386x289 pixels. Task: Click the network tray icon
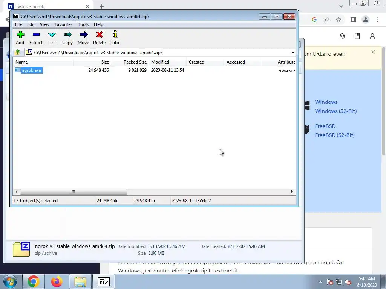pos(339,281)
